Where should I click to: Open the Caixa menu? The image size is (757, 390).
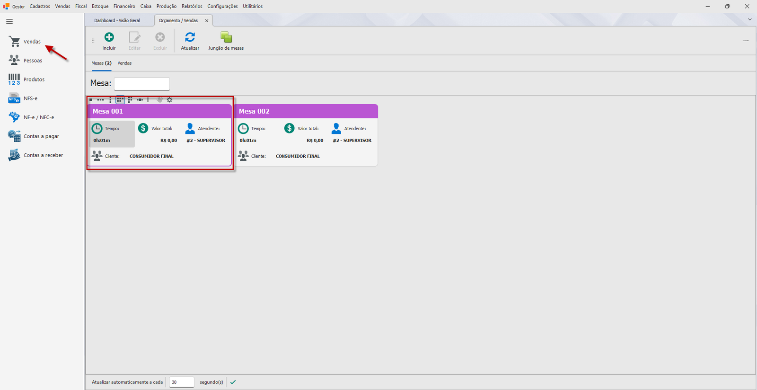point(146,6)
